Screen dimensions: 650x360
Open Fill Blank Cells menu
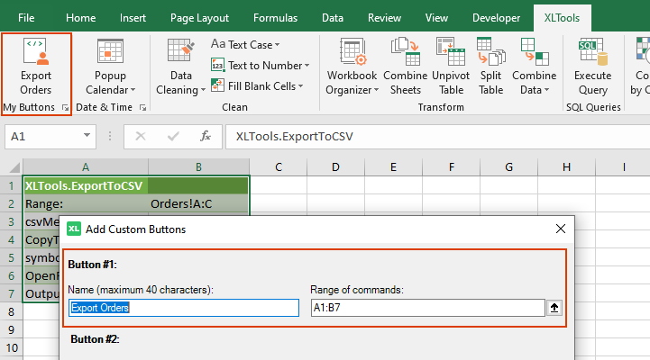click(x=257, y=86)
